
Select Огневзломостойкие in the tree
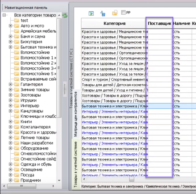point(38,154)
